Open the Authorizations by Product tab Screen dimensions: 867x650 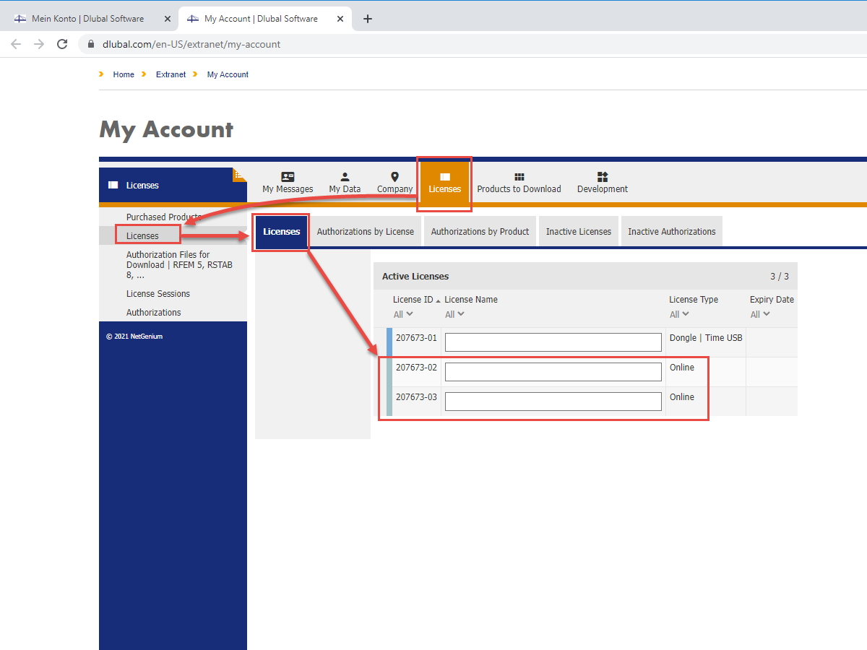point(479,230)
